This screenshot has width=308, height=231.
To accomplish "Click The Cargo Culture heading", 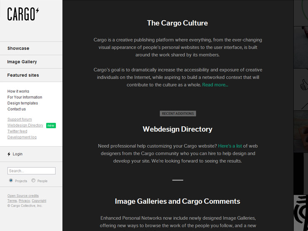I will (x=177, y=23).
